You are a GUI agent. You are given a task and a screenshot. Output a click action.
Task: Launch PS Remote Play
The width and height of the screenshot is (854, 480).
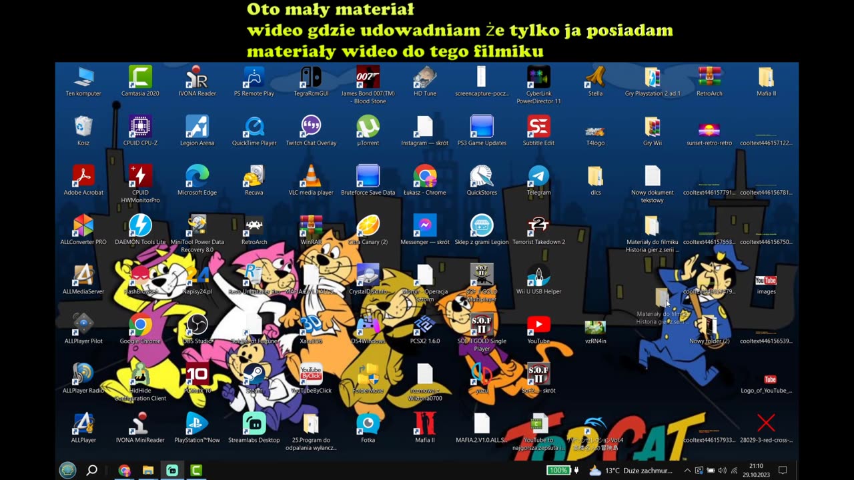(254, 81)
